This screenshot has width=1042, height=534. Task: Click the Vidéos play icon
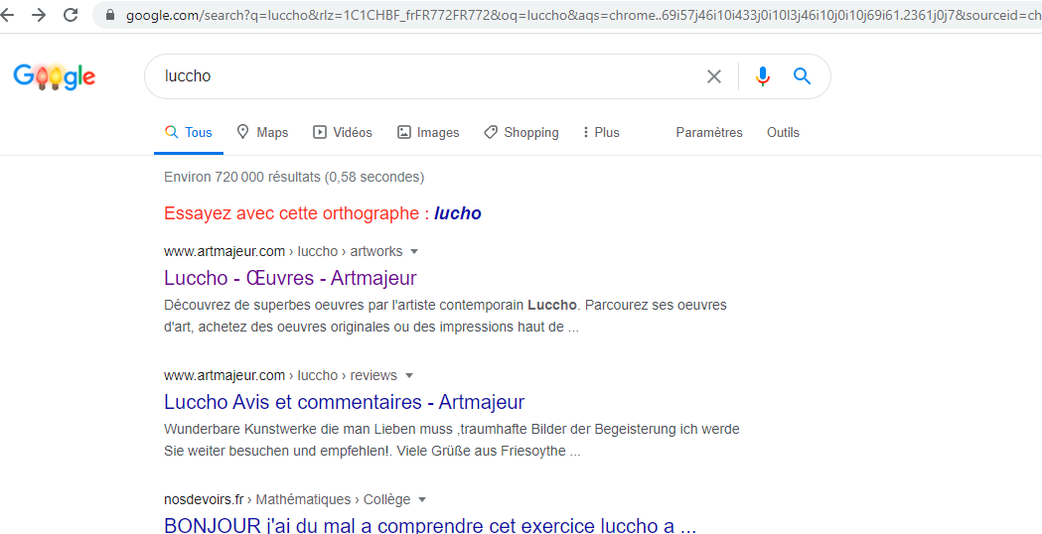click(320, 132)
